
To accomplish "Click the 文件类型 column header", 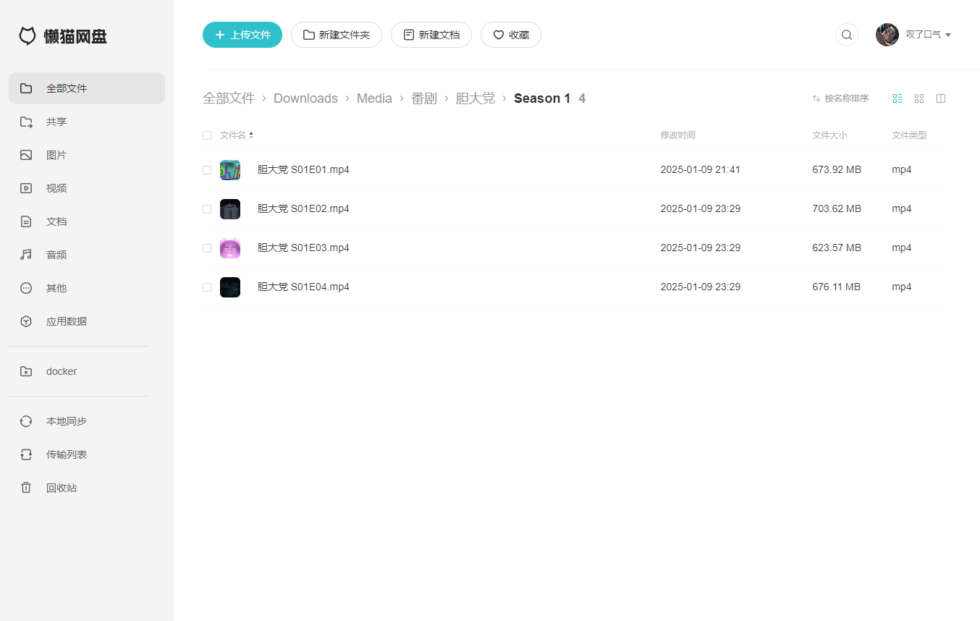I will coord(909,135).
